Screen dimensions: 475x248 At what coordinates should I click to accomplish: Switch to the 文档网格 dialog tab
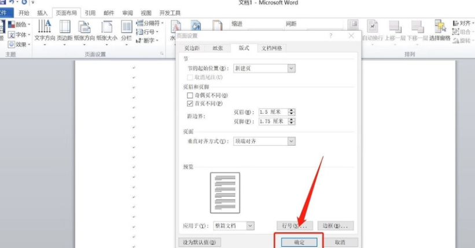click(x=272, y=48)
